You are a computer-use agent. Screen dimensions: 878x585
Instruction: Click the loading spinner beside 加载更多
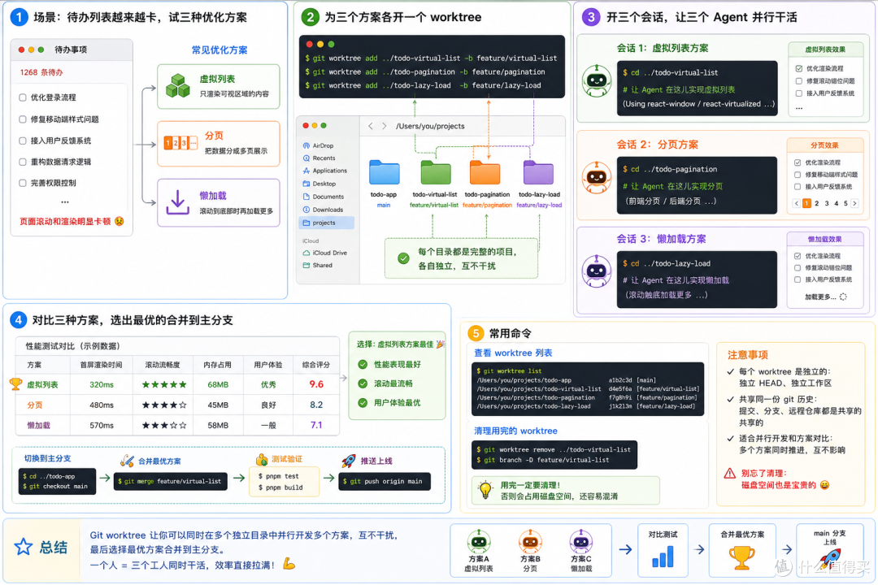pyautogui.click(x=843, y=297)
